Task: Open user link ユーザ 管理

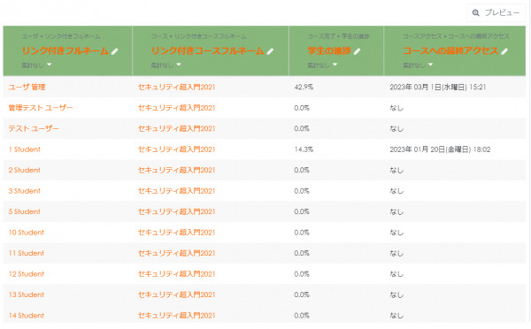Action: [x=27, y=87]
